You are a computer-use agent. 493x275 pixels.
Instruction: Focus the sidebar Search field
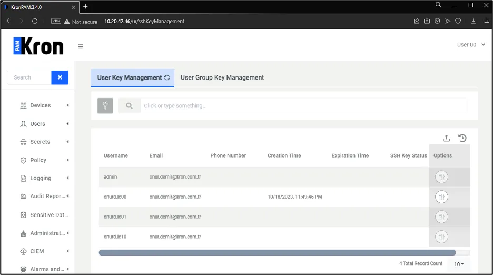tap(29, 77)
